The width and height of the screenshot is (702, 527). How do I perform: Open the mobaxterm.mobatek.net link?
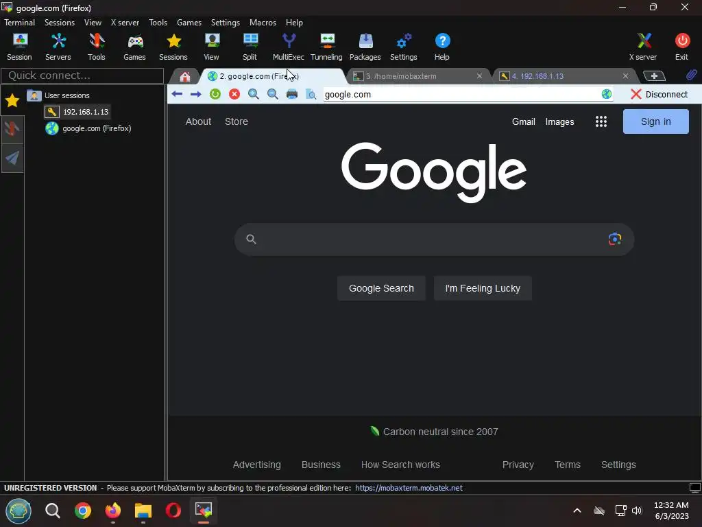[x=409, y=488]
